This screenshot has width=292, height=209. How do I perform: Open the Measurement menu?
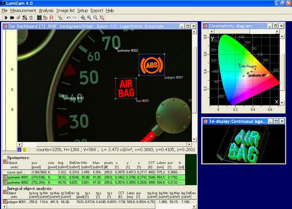click(x=23, y=11)
